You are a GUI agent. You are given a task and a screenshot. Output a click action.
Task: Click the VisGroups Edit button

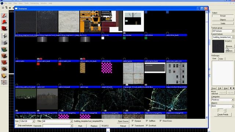pos(220,88)
